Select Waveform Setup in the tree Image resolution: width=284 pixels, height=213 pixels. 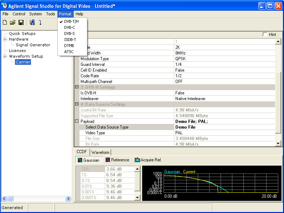point(26,56)
